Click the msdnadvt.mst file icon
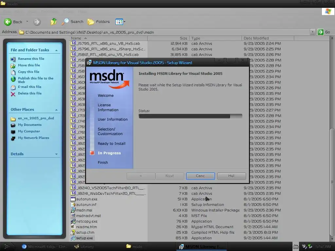This screenshot has width=335, height=251. [73, 216]
